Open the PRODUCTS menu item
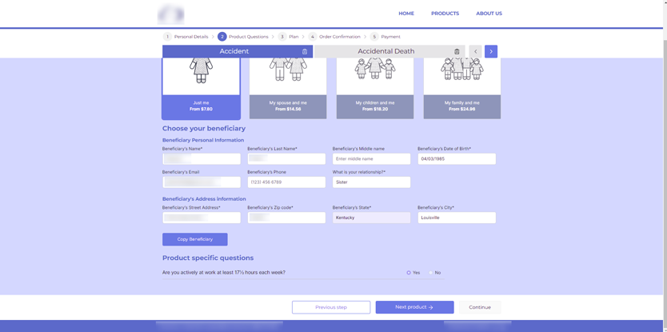This screenshot has width=667, height=332. 445,14
